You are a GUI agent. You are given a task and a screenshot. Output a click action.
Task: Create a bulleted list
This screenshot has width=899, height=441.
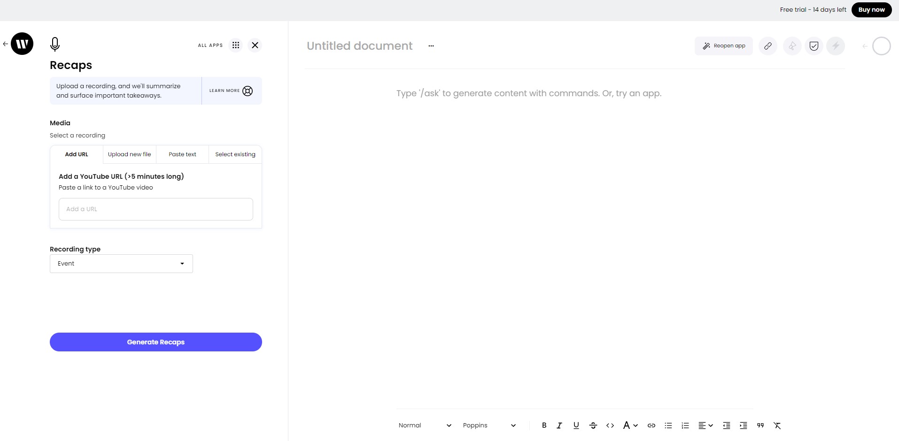668,426
